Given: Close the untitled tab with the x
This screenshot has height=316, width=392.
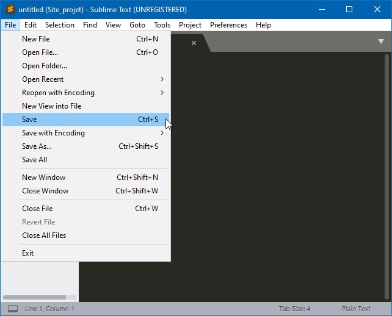Looking at the screenshot, I should pos(194,43).
